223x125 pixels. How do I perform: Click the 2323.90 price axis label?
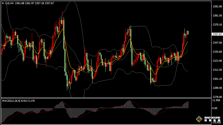(217, 61)
